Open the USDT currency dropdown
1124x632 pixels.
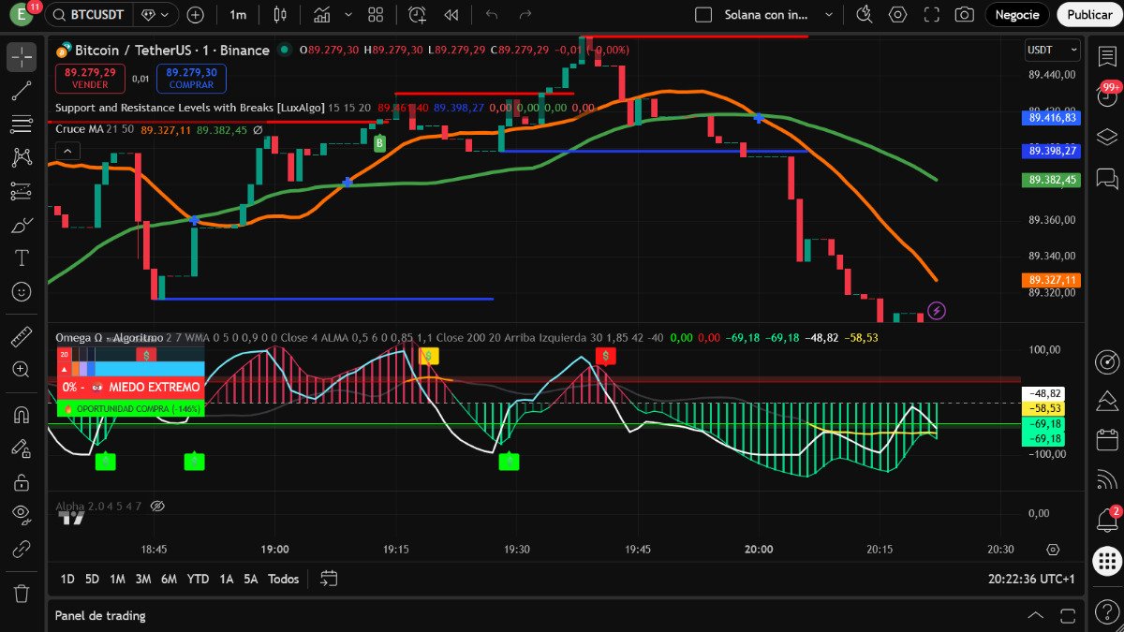(1053, 50)
